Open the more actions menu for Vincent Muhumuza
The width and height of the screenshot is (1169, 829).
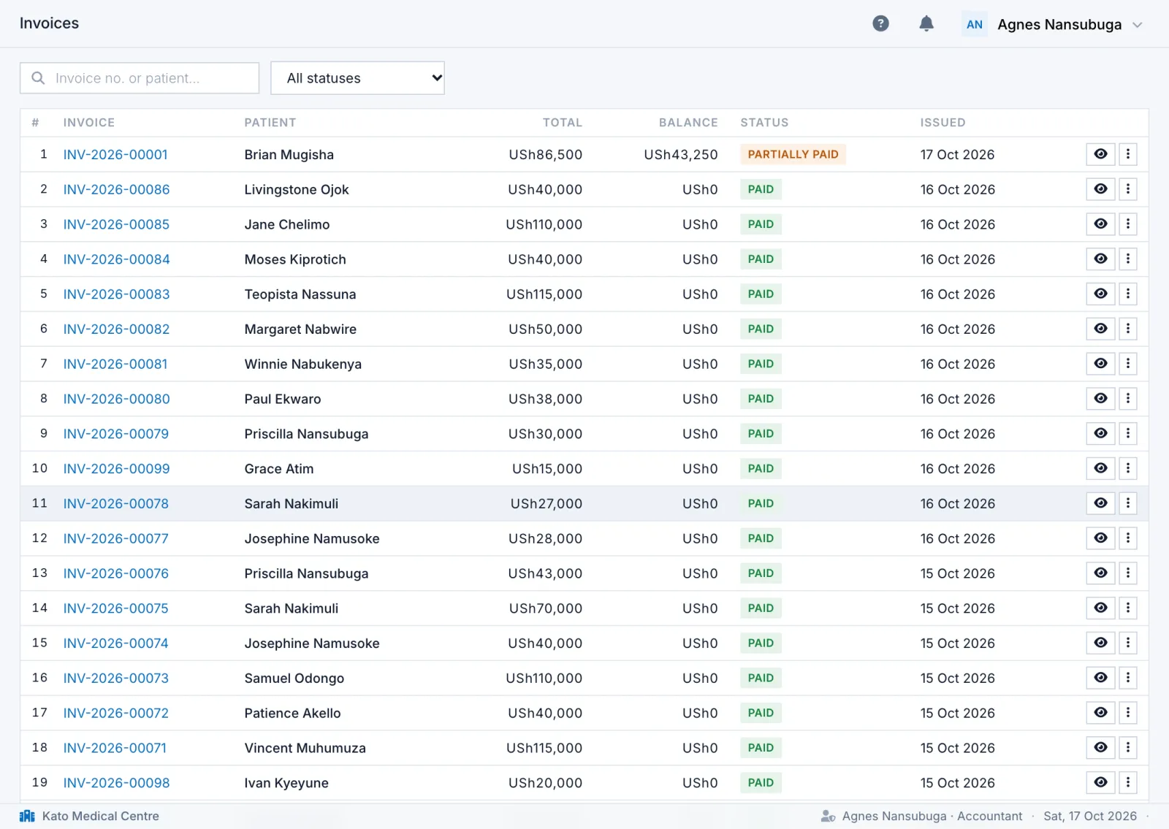[x=1128, y=747]
